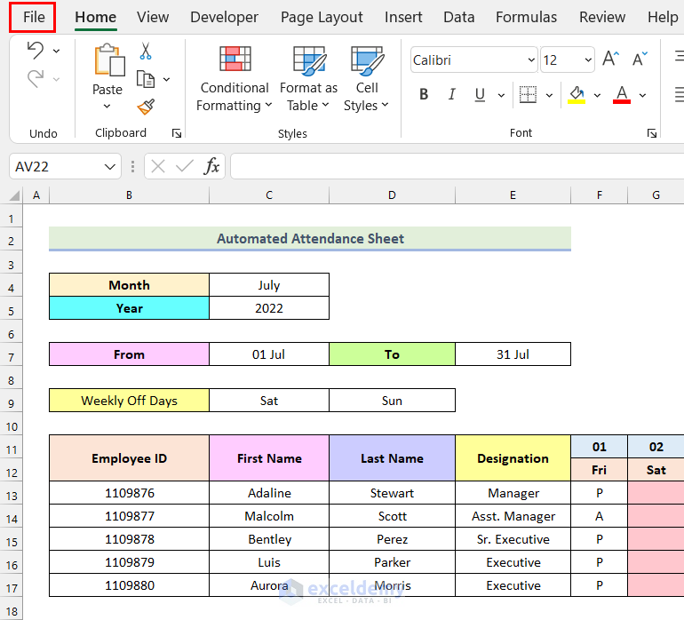Select column D header
The height and width of the screenshot is (620, 684).
(392, 195)
